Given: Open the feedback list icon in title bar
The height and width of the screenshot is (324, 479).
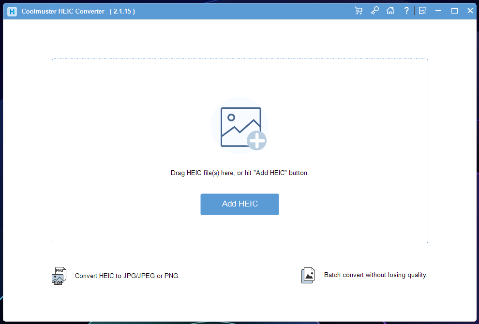Looking at the screenshot, I should coord(422,11).
